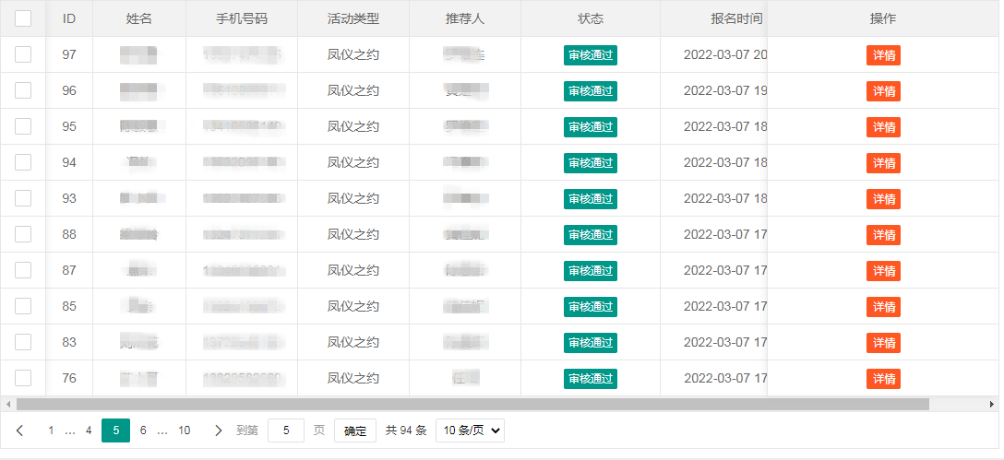Check the row with ID 97

(x=23, y=54)
